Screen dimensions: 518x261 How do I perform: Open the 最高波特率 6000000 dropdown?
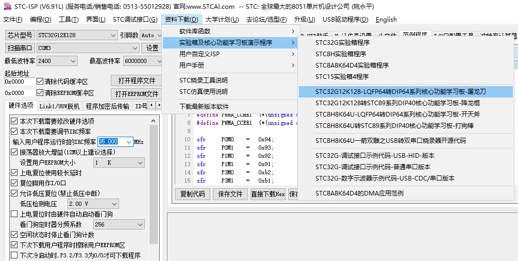(x=159, y=61)
